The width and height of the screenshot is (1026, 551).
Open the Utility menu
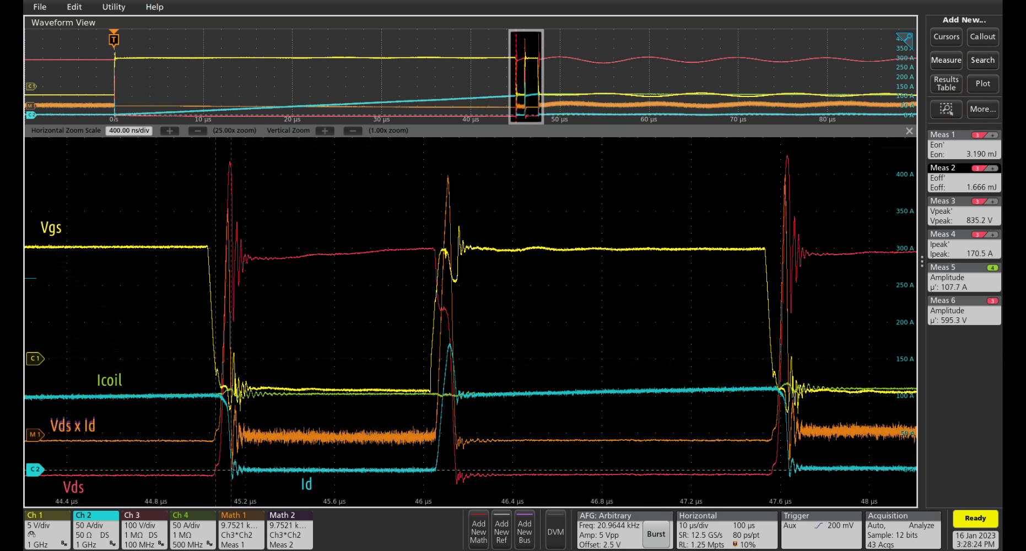(114, 7)
